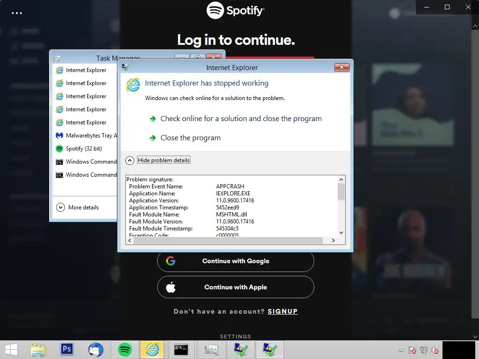This screenshot has width=479, height=359.
Task: Open SETTINGS at bottom of Spotify
Action: click(236, 337)
